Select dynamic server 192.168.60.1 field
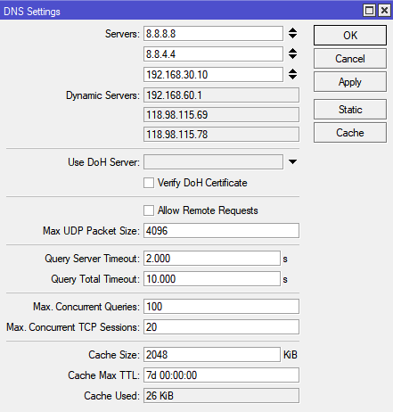The width and height of the screenshot is (393, 412). 221,95
